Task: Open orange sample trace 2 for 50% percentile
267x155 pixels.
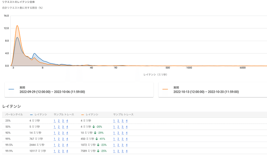Action: tap(118, 127)
